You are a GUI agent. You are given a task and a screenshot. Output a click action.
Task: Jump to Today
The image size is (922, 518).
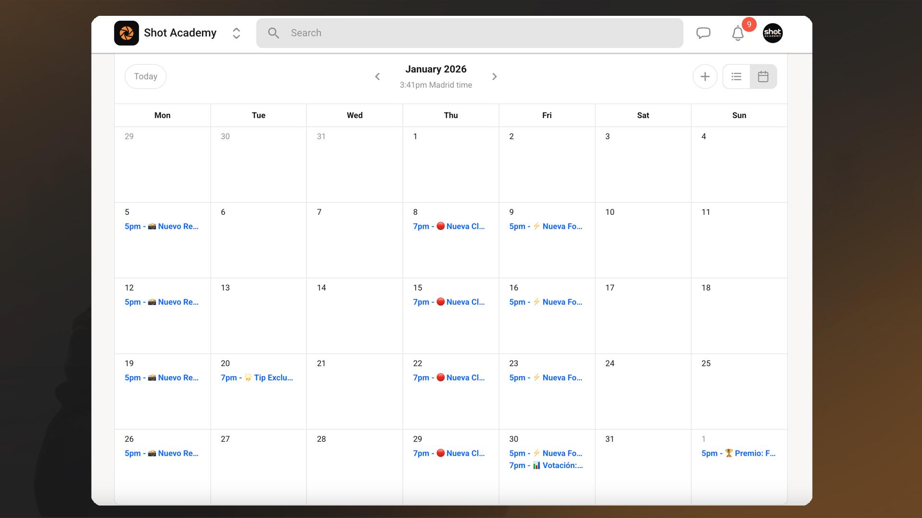pos(146,77)
